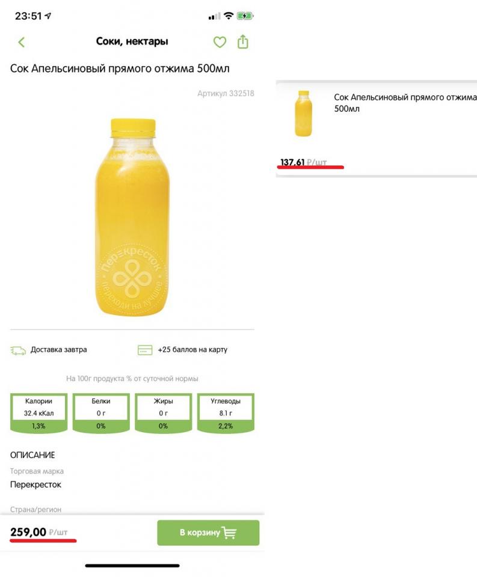Tap the «Калории» nutrition tile
Viewport: 477px width, 577px height.
point(40,412)
